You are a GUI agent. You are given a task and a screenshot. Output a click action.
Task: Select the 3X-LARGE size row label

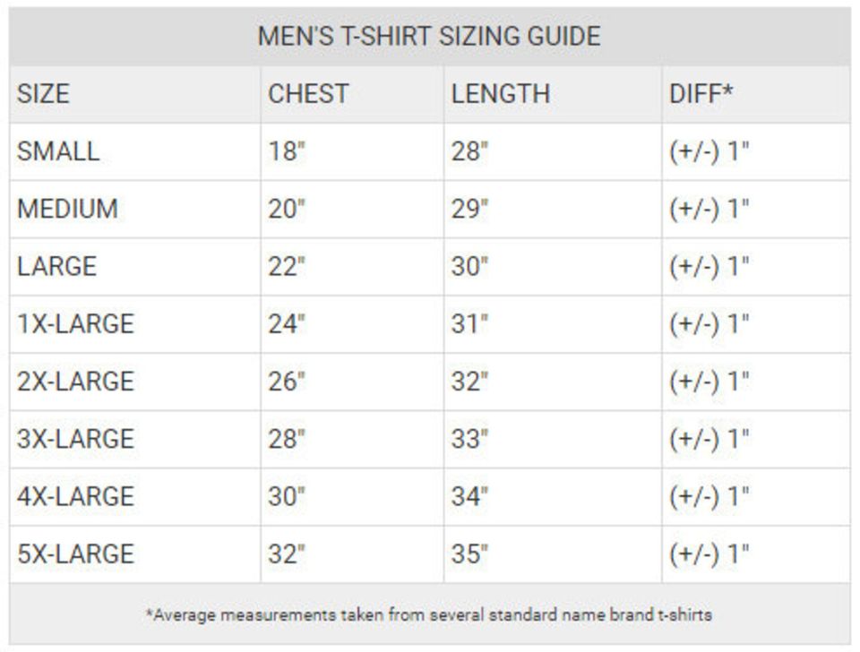point(75,439)
